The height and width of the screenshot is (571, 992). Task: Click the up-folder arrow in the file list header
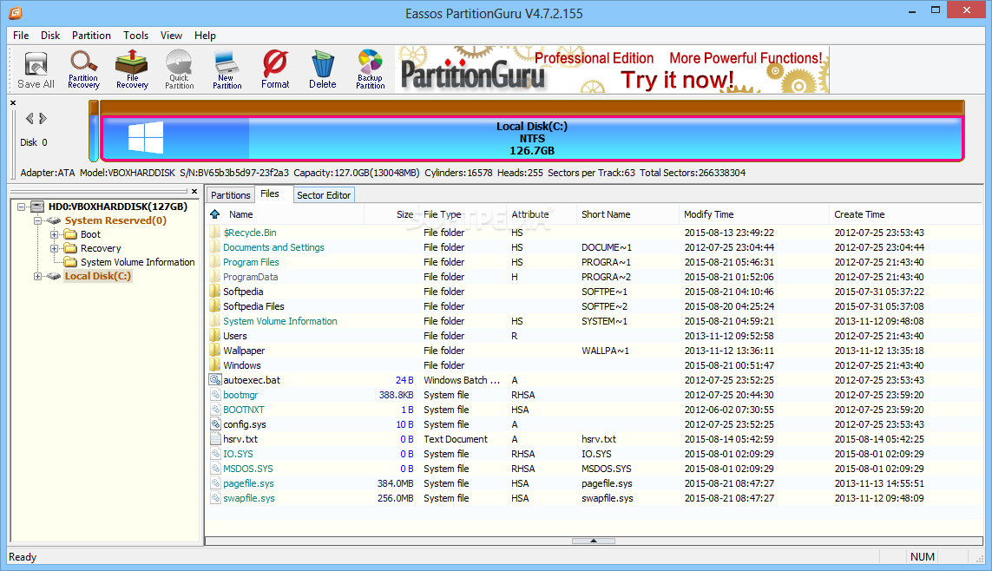215,214
